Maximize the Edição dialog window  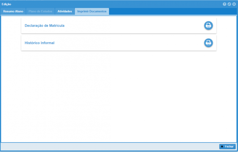click(229, 4)
